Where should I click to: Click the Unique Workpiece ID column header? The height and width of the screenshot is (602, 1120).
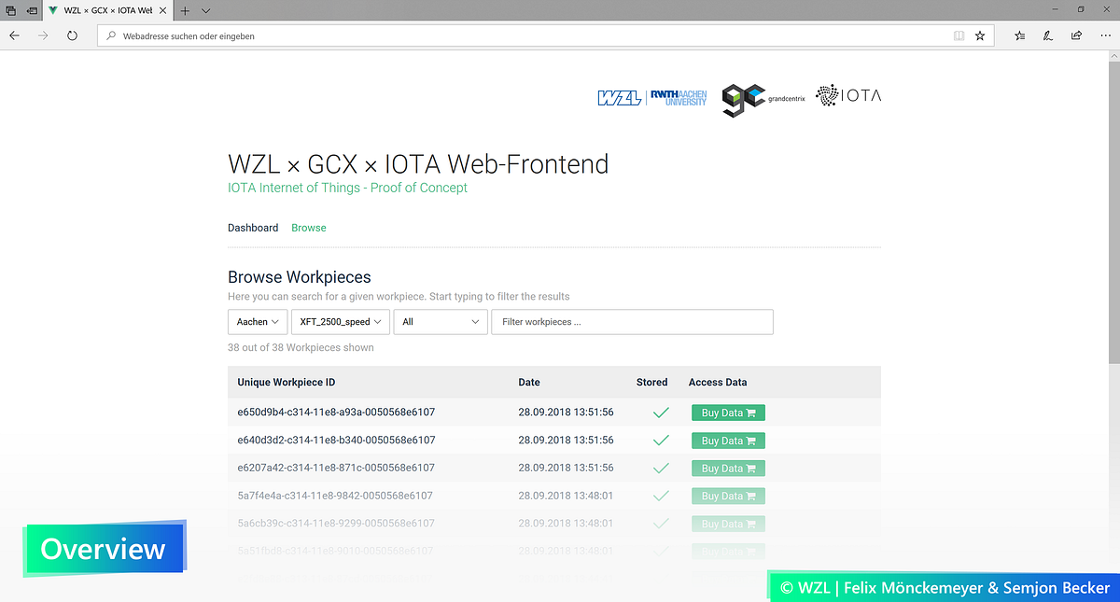coord(287,382)
